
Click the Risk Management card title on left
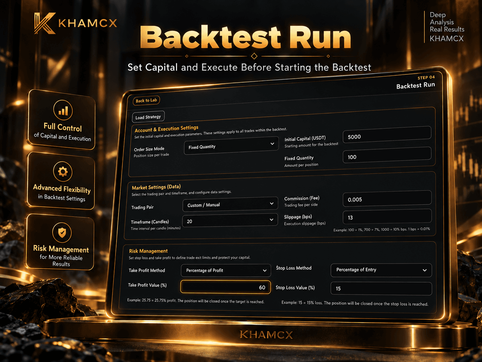click(x=61, y=249)
